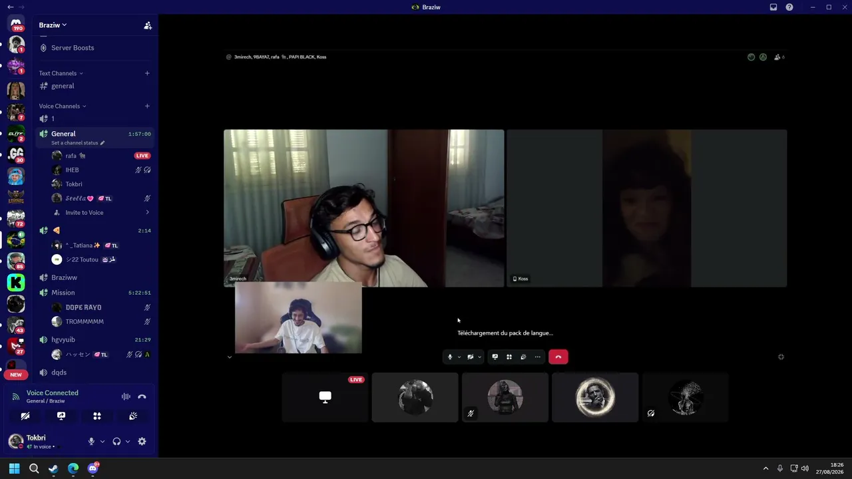Screen dimensions: 852x479
Task: Click the invite people icon beside Braziw
Action: pos(148,25)
